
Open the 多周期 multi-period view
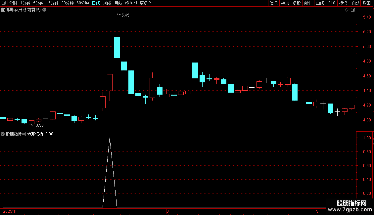tap(131, 3)
